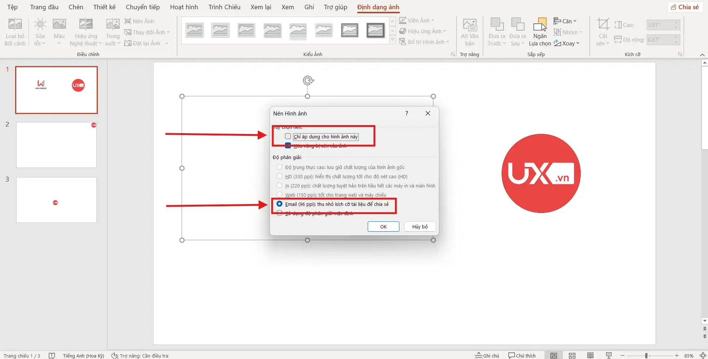708x359 pixels.
Task: Switch to Trang đầu (Home) tab
Action: 44,7
